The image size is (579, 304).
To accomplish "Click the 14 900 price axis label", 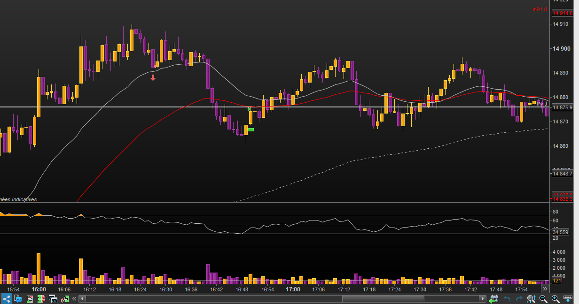I will click(562, 48).
